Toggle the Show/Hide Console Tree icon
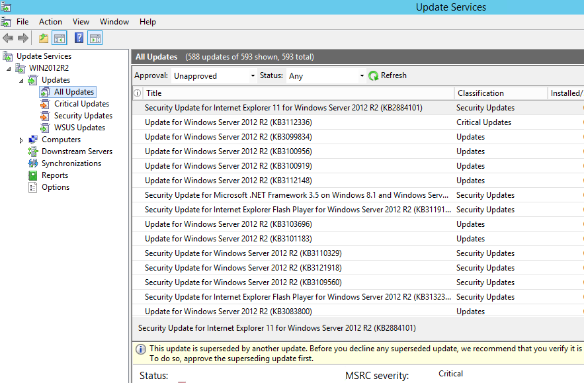 pyautogui.click(x=60, y=38)
